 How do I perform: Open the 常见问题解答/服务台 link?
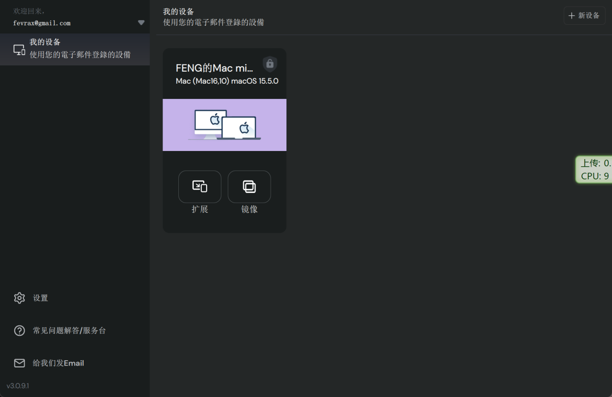point(69,331)
